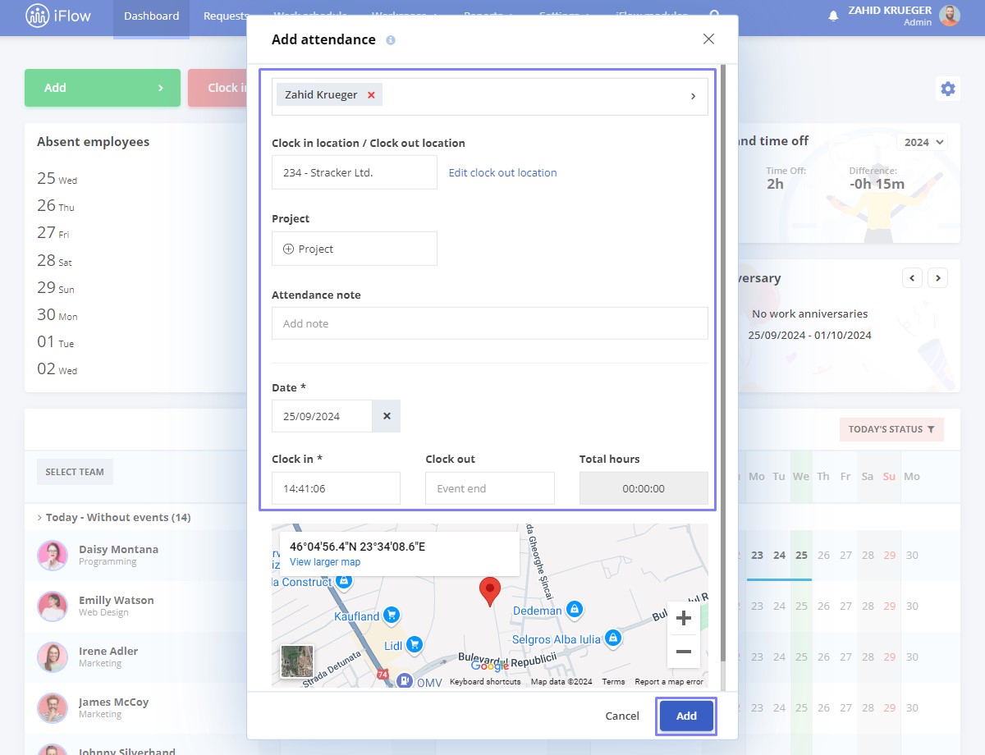Edit the Clock in time field
985x755 pixels.
[336, 488]
